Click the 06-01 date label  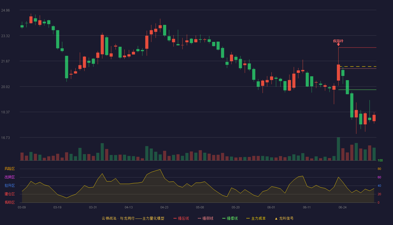point(271,207)
